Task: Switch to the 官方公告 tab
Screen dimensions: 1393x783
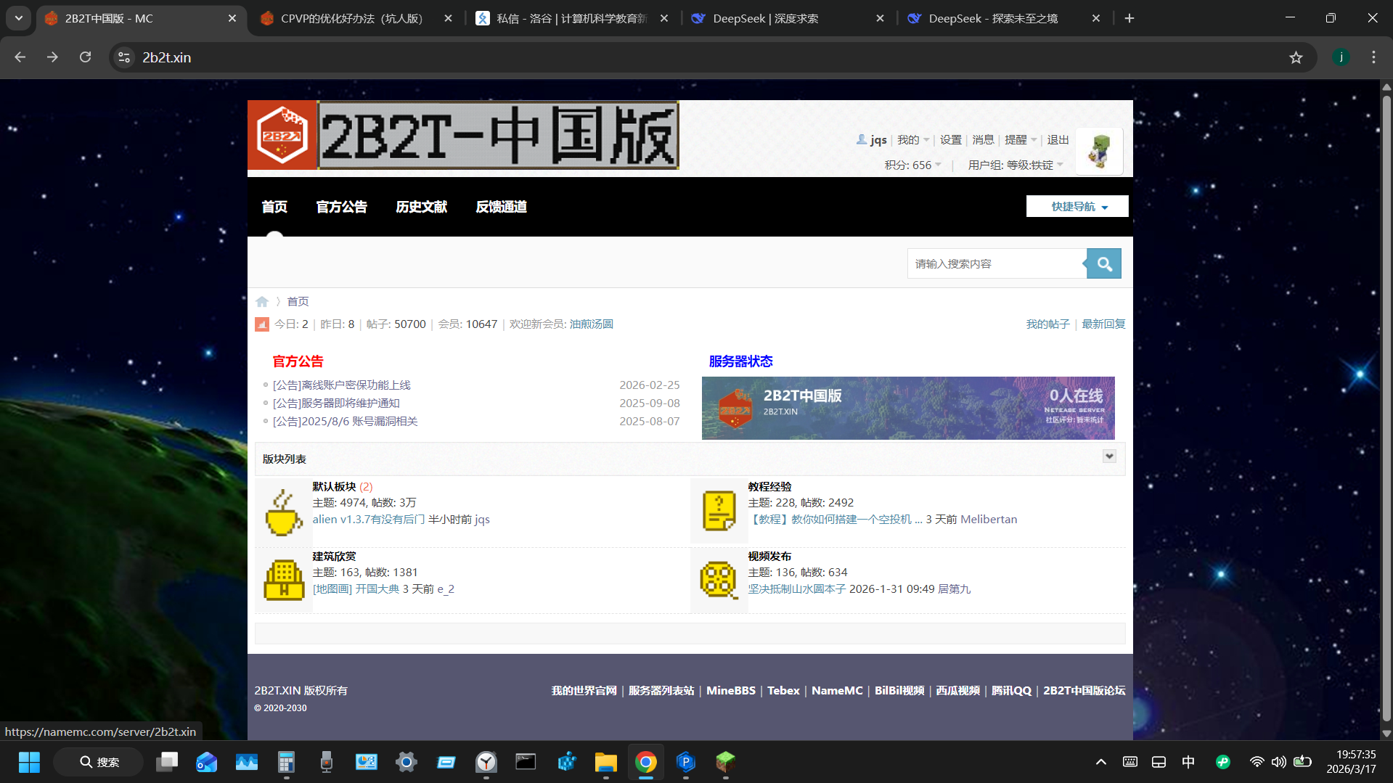Action: tap(341, 207)
